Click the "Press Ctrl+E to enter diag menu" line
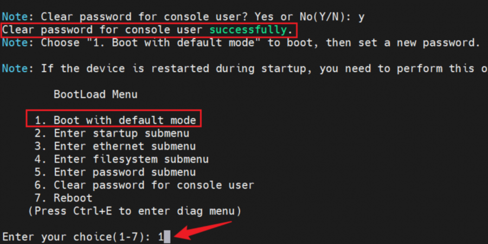488x244 pixels. (134, 211)
